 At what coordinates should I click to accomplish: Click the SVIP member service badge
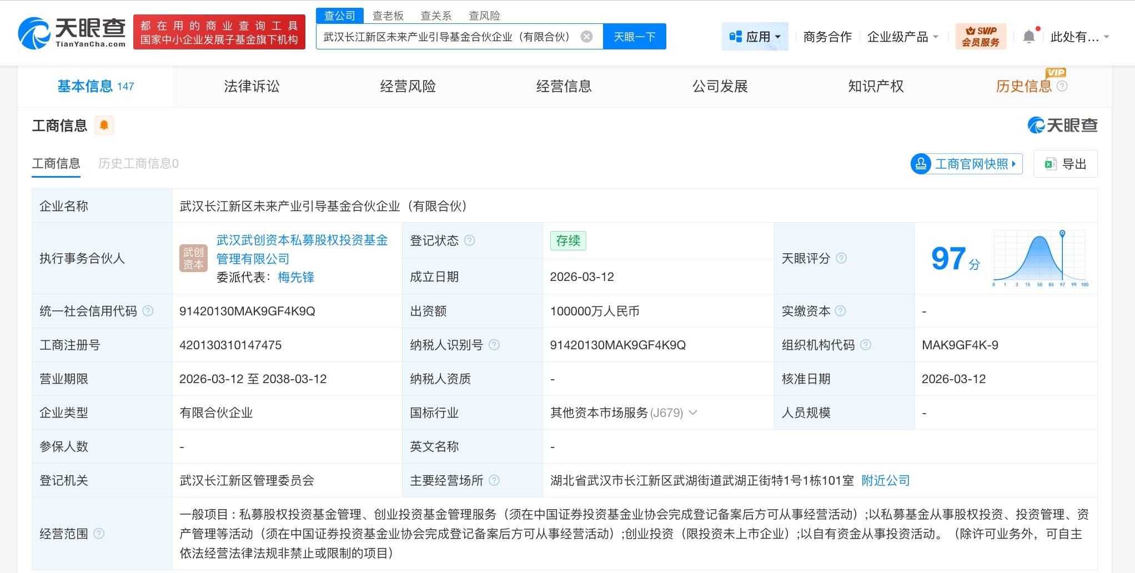(x=980, y=37)
